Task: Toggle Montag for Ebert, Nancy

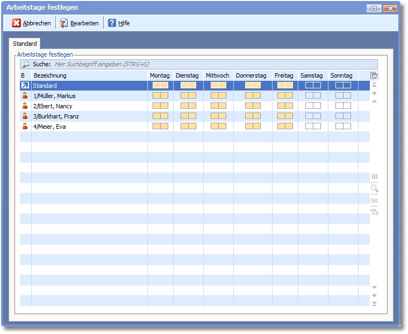Action: pos(160,106)
